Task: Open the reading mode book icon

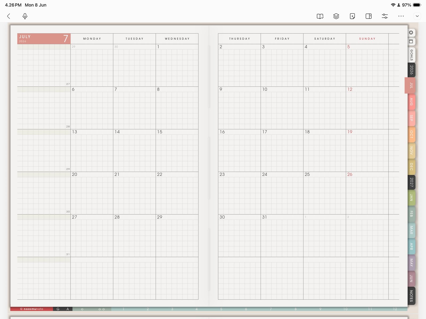Action: point(320,16)
